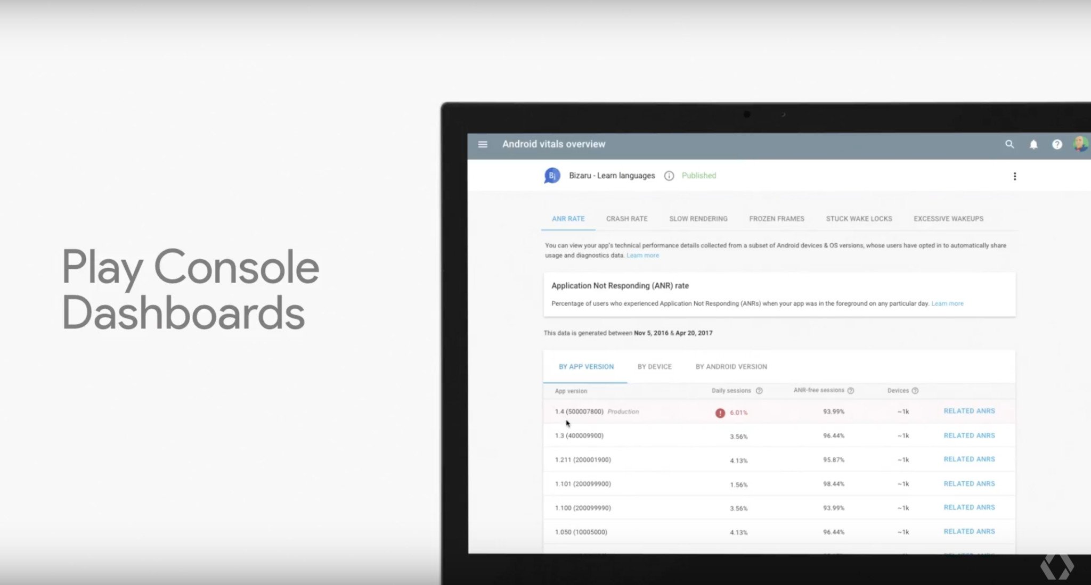1091x585 pixels.
Task: Open Related ANRs for version 1.3
Action: [969, 435]
